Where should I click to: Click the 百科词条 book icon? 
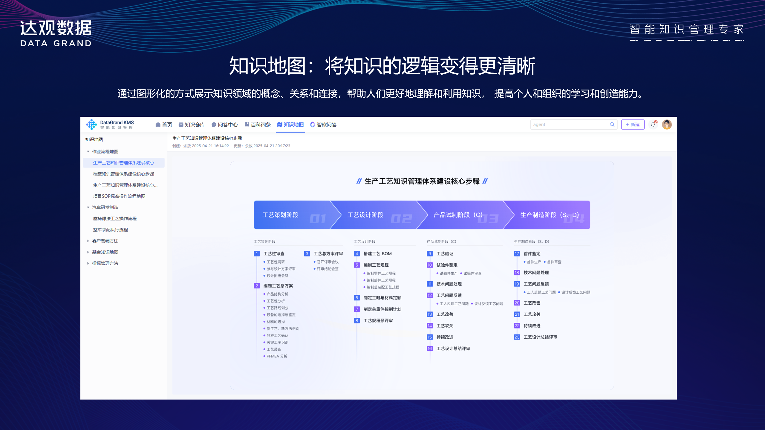point(247,125)
